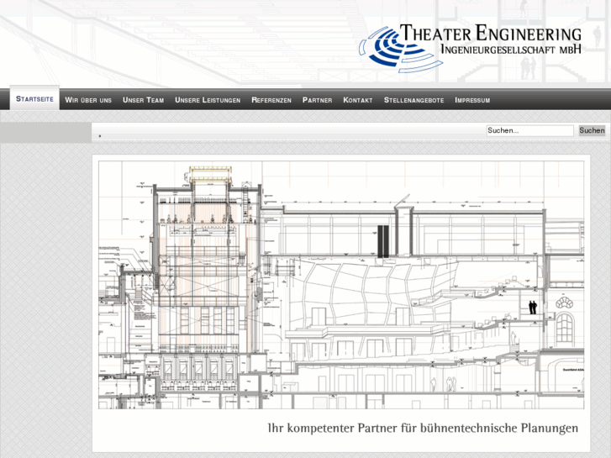611x458 pixels.
Task: Click the Suchen search button
Action: [592, 130]
